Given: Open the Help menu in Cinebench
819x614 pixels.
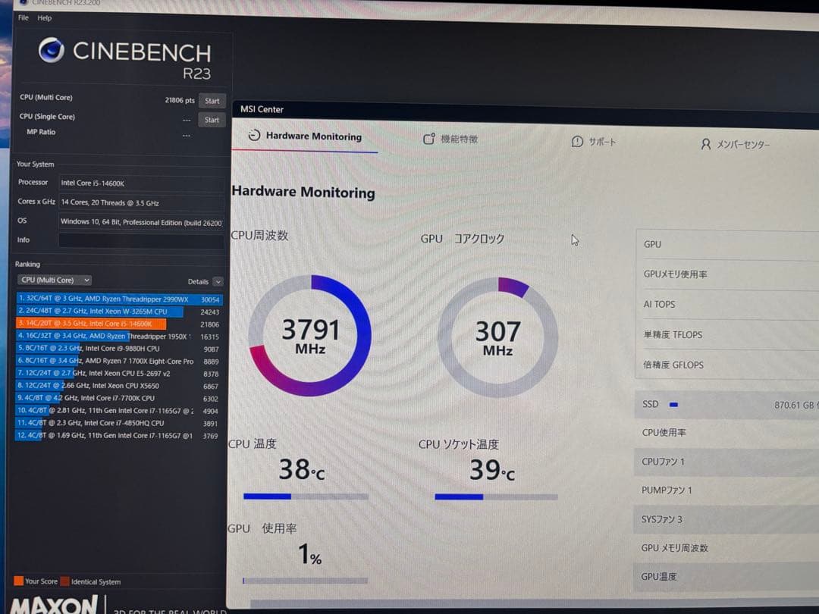Looking at the screenshot, I should click(x=45, y=18).
